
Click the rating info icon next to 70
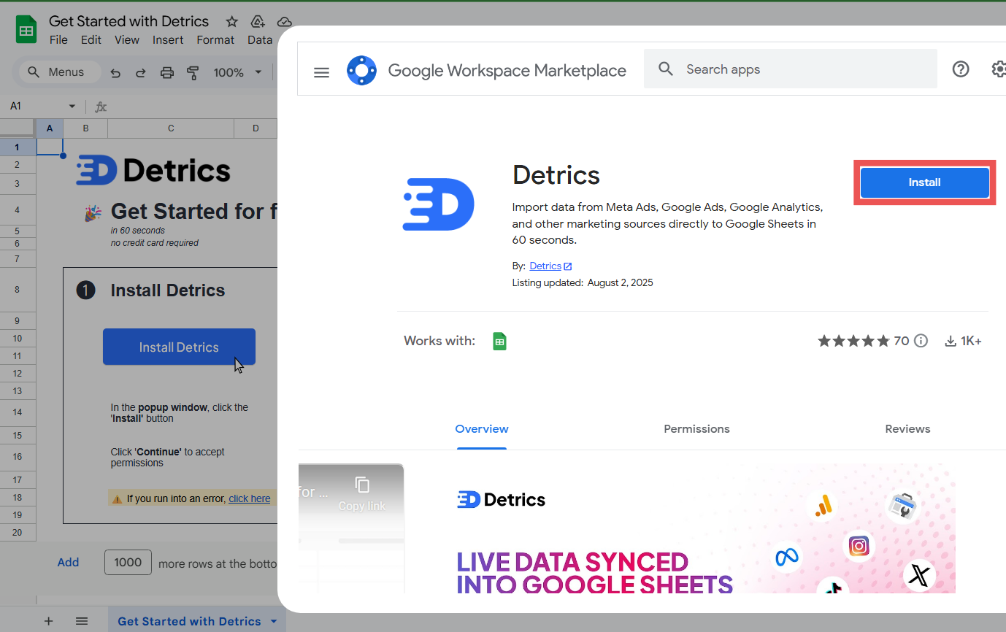pos(921,341)
